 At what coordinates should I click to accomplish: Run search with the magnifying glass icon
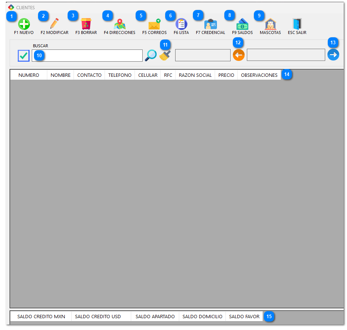click(150, 55)
